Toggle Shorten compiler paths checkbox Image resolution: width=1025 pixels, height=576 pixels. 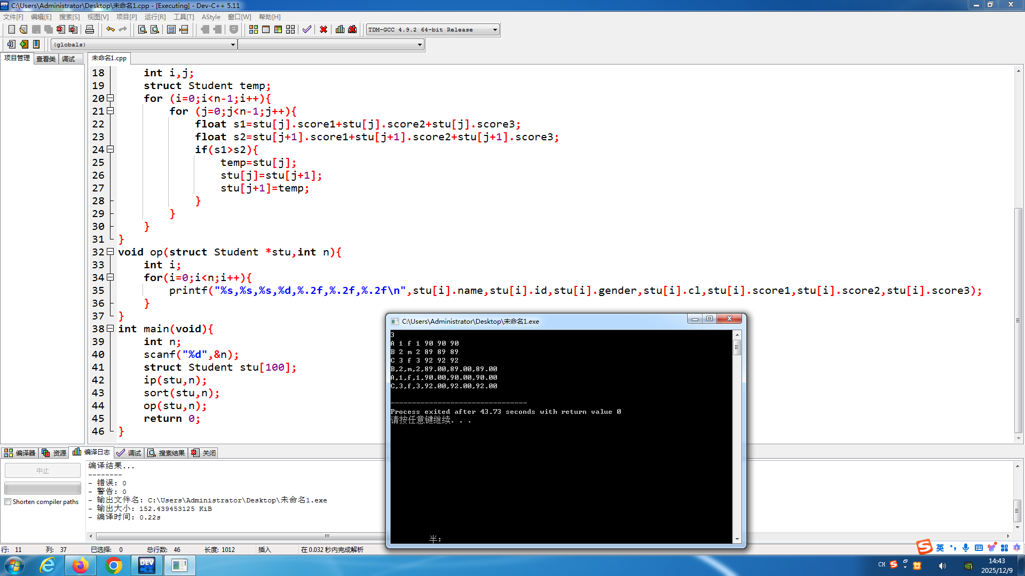tap(8, 502)
